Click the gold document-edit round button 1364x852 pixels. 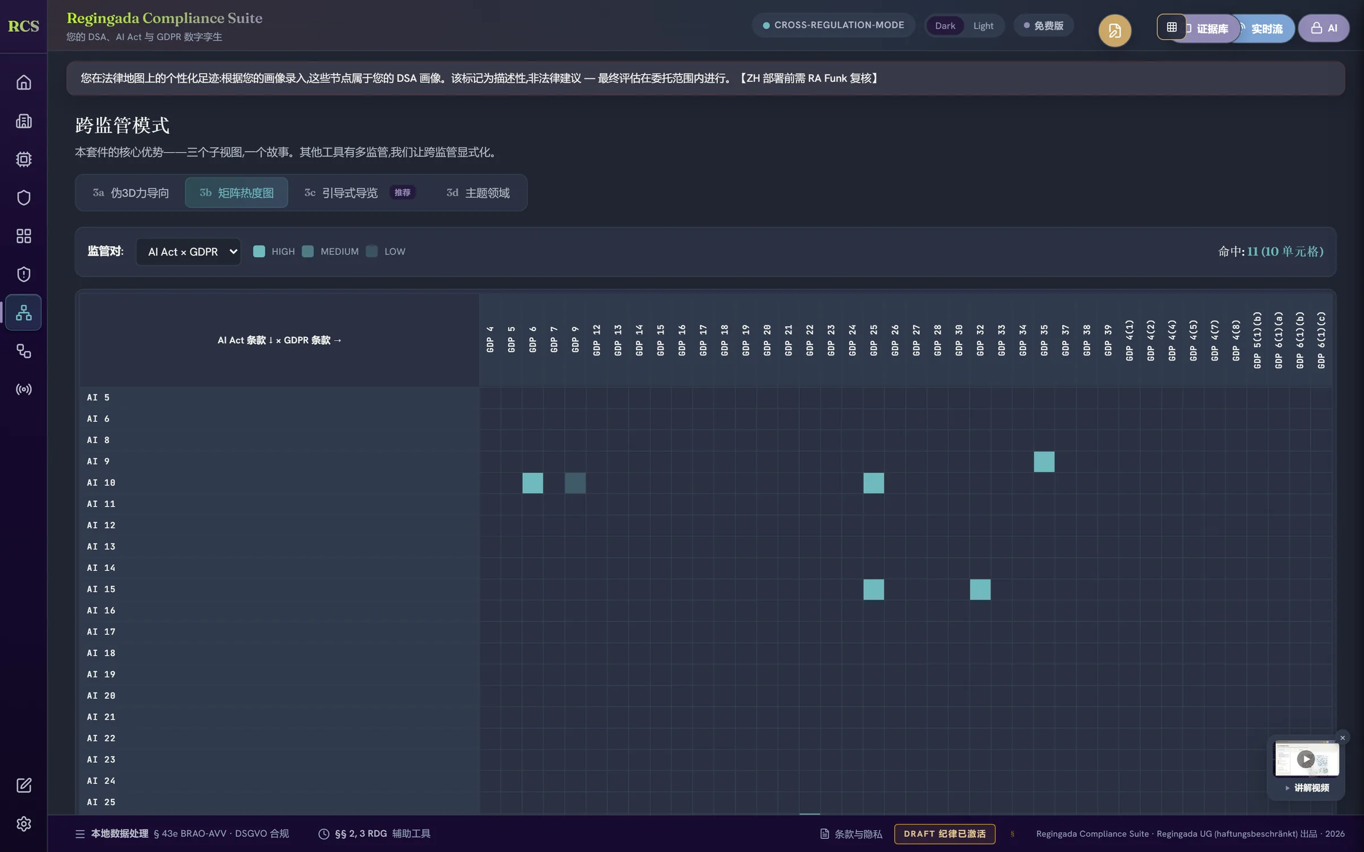1115,30
